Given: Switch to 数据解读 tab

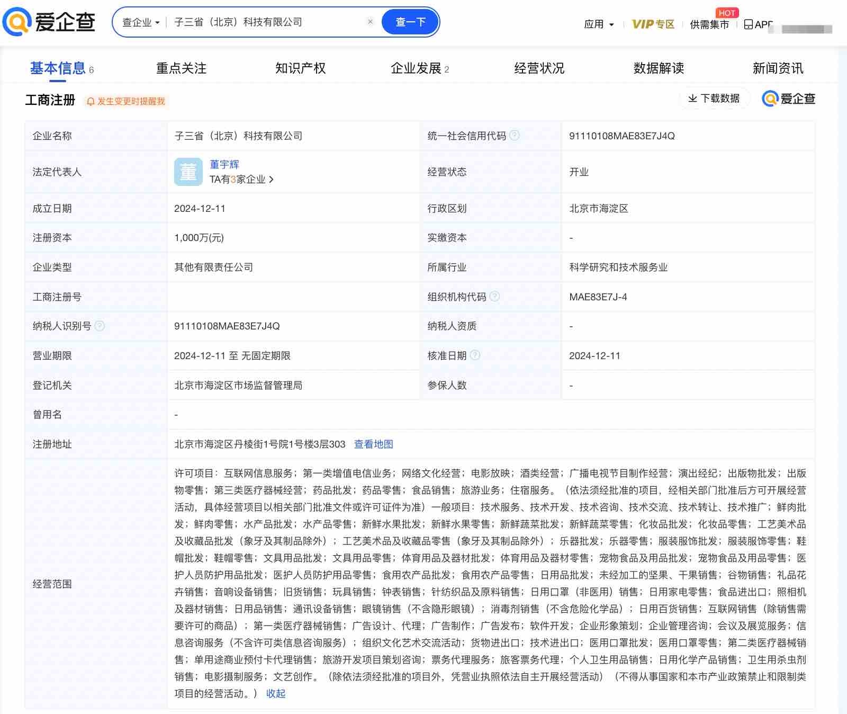Looking at the screenshot, I should coord(659,68).
